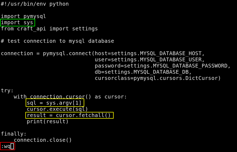Click the shebang line at the top

pos(35,4)
